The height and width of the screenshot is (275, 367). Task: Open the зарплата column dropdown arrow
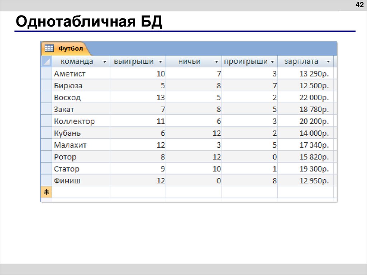pos(329,61)
